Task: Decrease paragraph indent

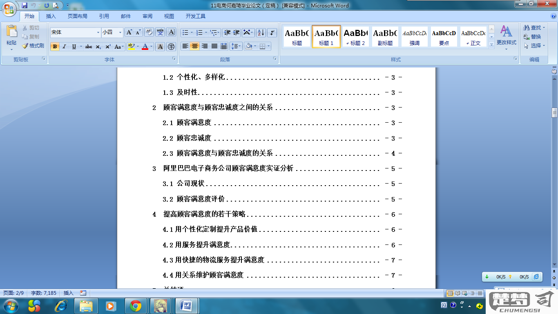Action: tap(227, 32)
